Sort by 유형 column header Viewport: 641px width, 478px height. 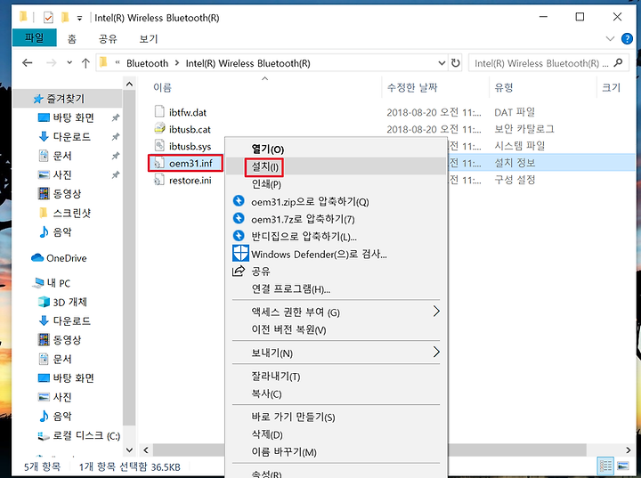tap(503, 87)
